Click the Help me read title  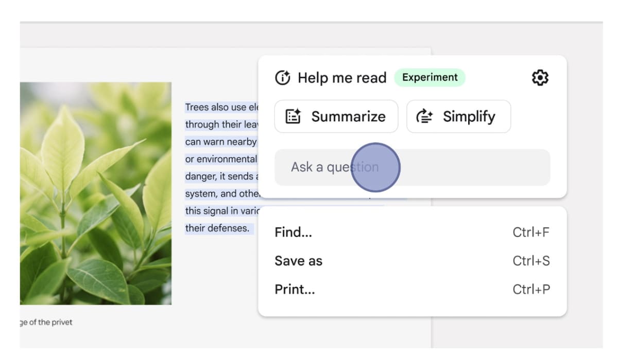click(342, 78)
